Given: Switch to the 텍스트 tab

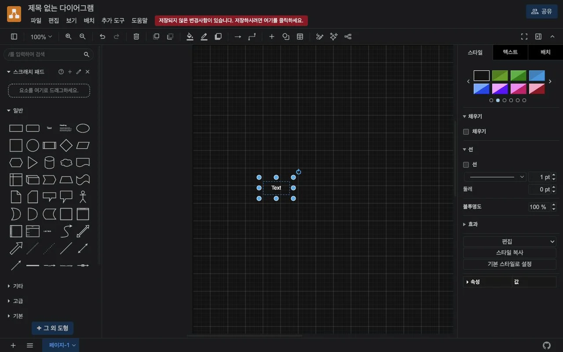Looking at the screenshot, I should 510,52.
